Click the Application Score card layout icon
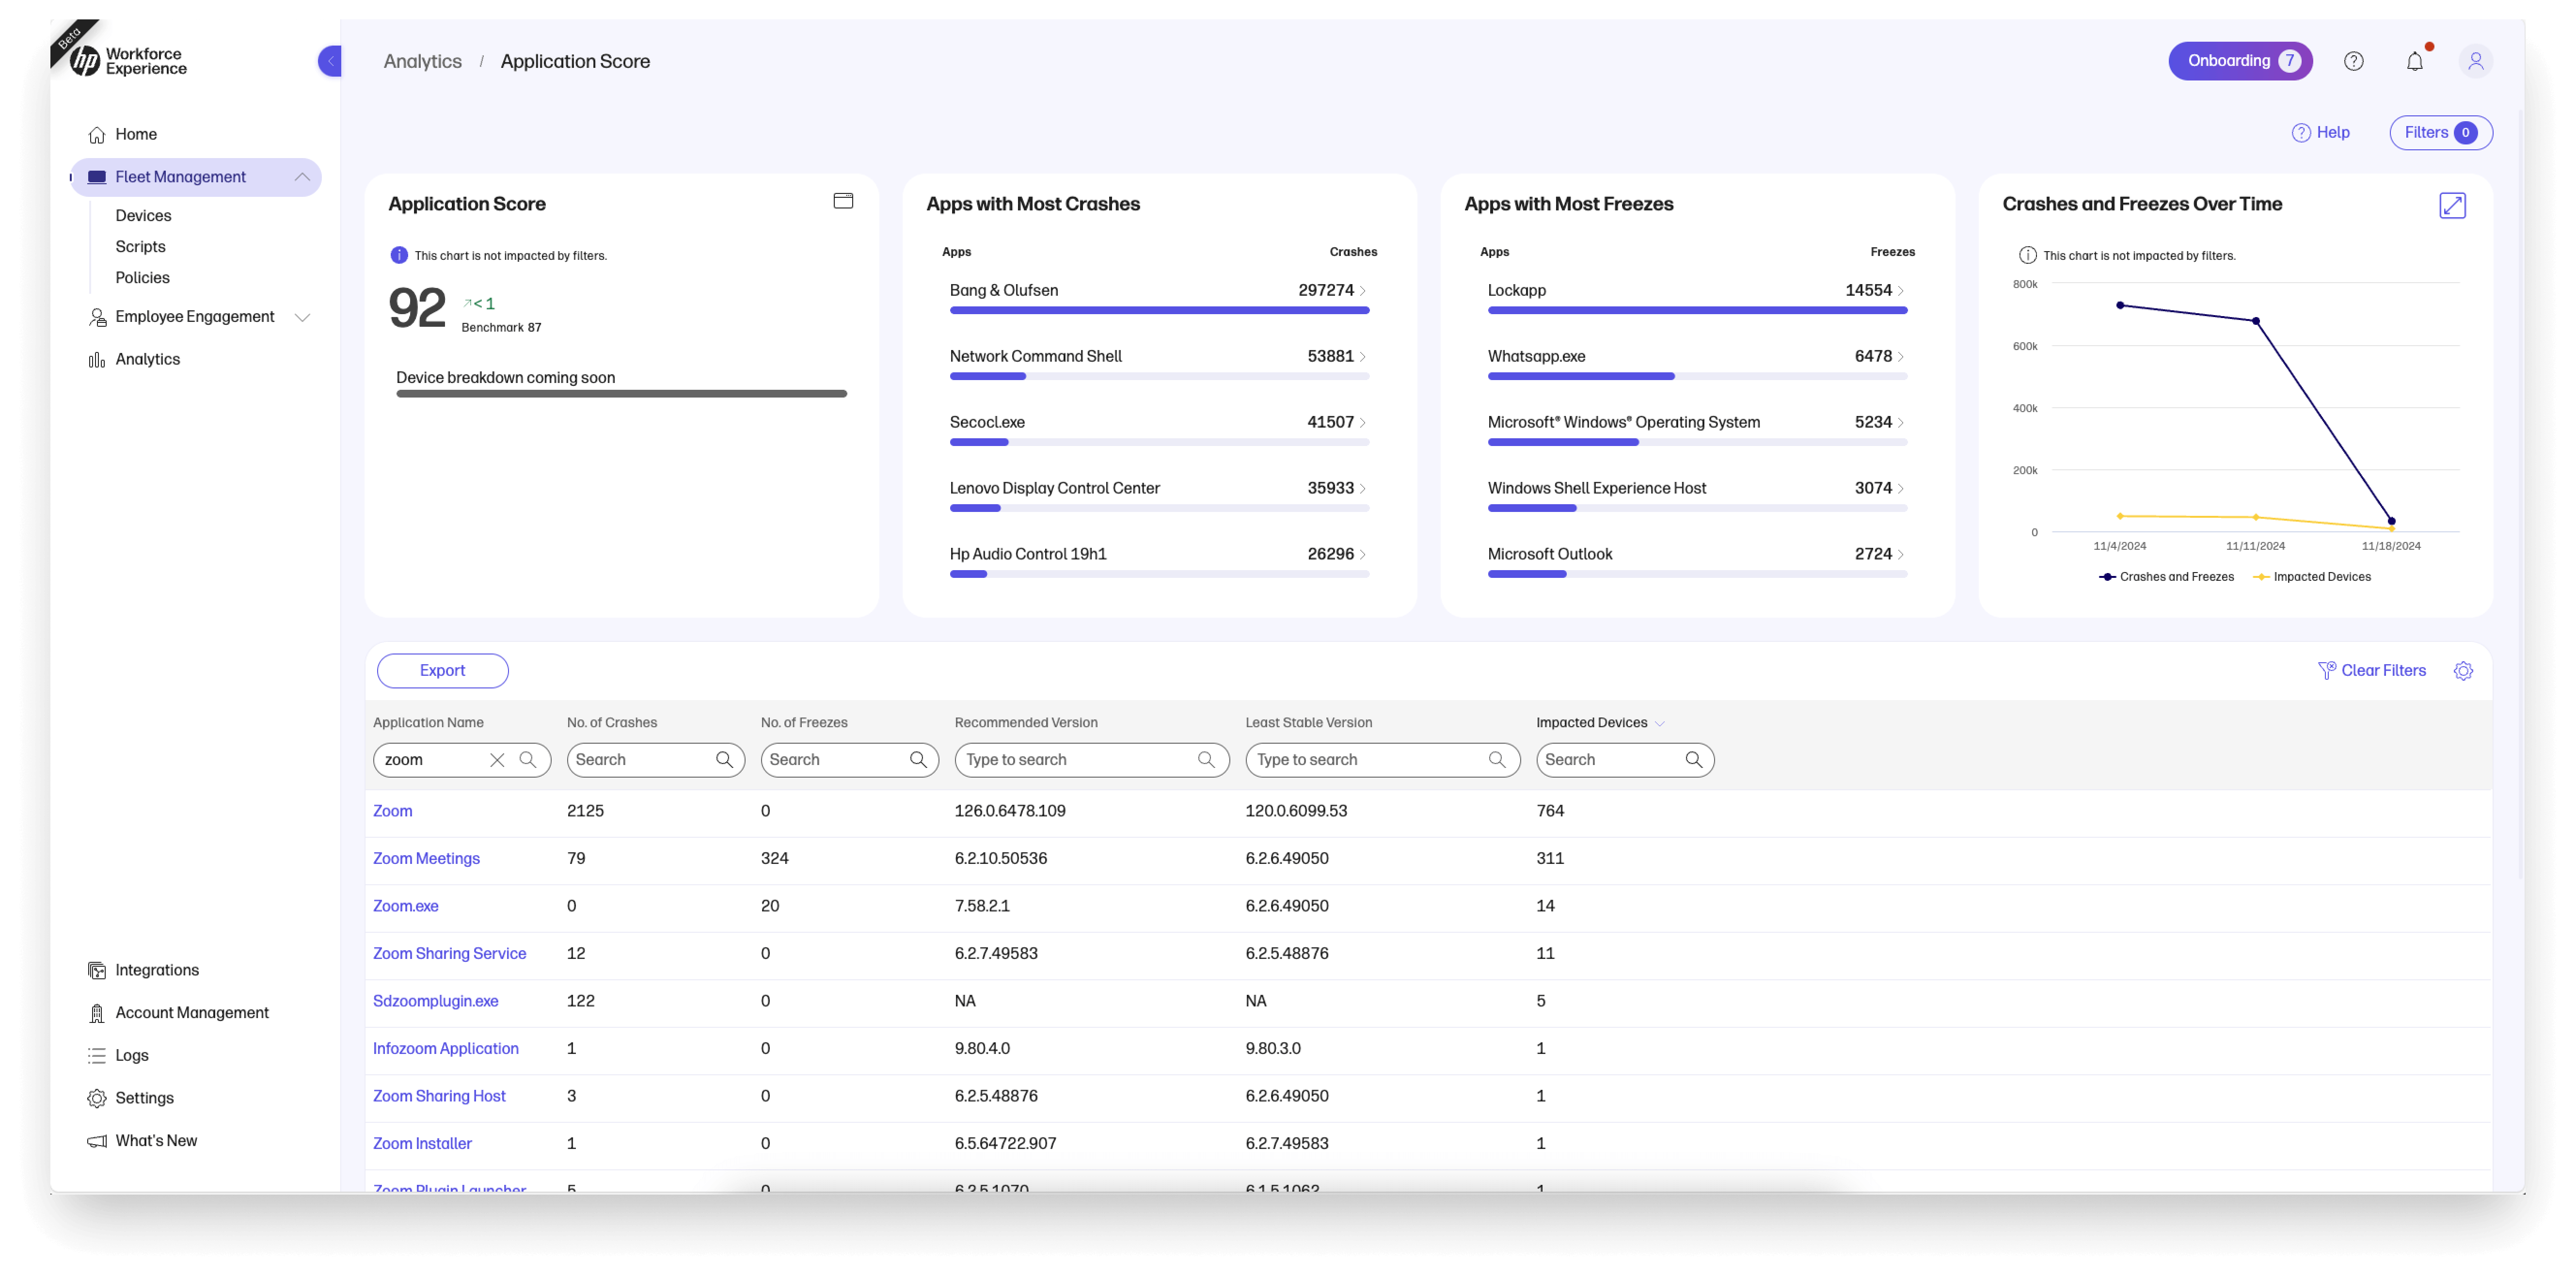 pyautogui.click(x=843, y=201)
